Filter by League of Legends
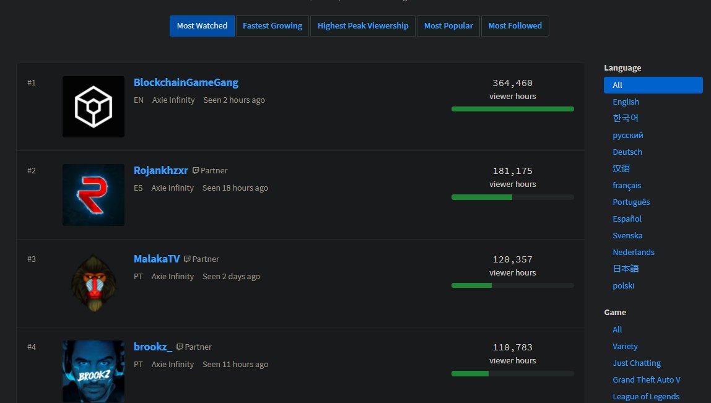The height and width of the screenshot is (403, 711). (646, 397)
